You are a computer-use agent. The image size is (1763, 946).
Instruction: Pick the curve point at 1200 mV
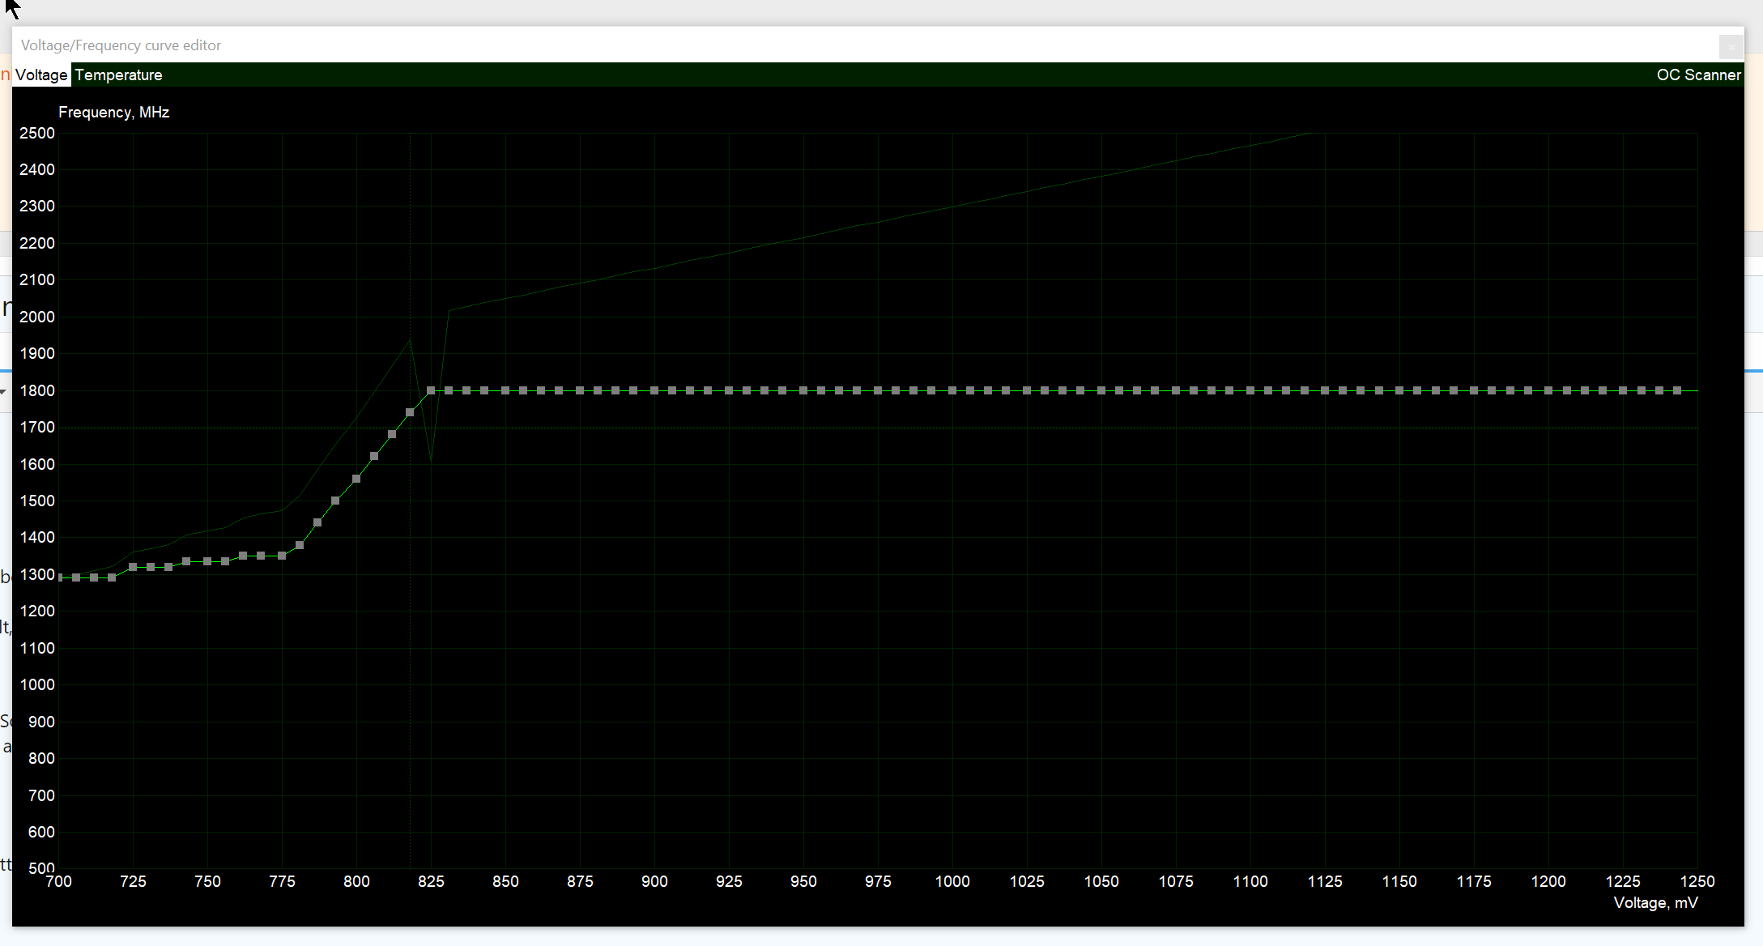(1548, 390)
